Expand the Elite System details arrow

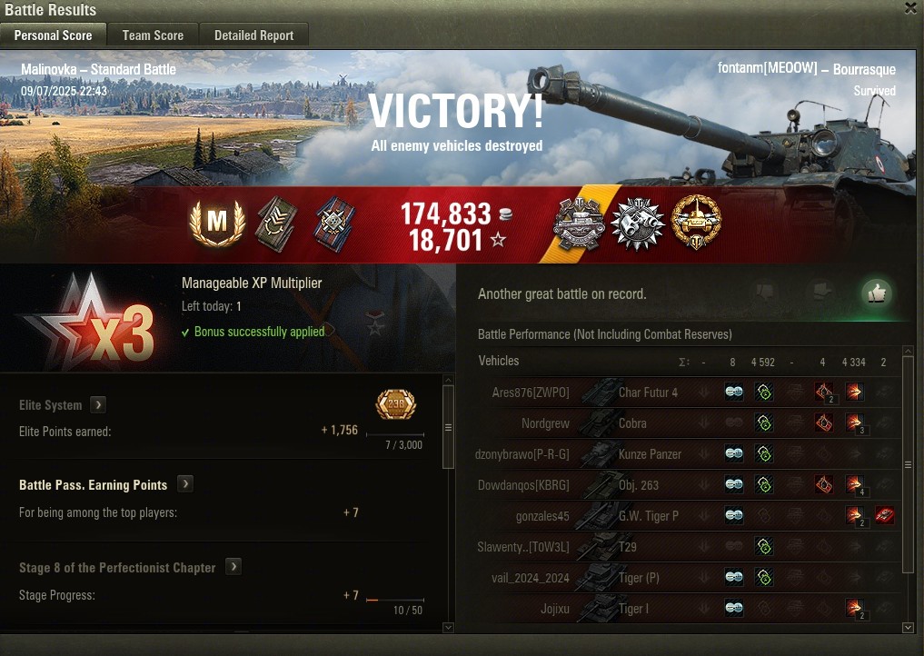click(98, 405)
